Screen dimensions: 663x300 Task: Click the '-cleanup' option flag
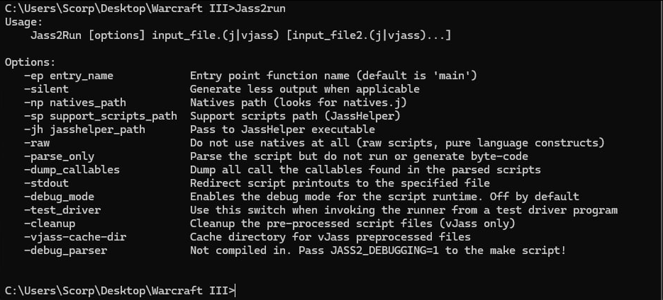(50, 224)
